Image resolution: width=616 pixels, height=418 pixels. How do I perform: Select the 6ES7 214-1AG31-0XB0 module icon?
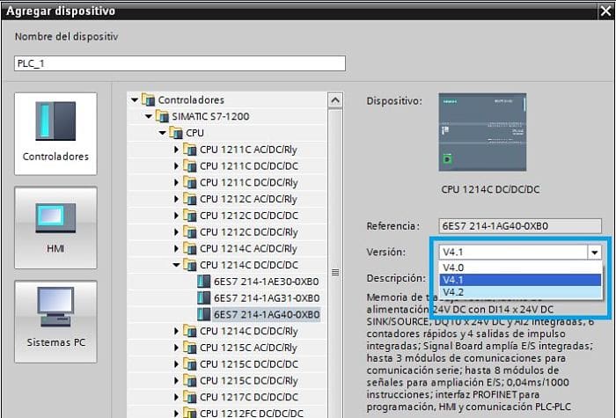coord(203,297)
